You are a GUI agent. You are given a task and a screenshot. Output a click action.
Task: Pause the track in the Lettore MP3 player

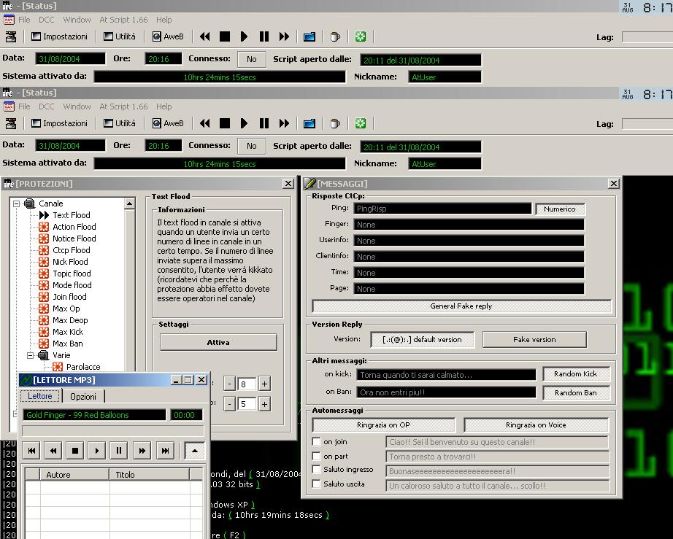click(x=119, y=451)
